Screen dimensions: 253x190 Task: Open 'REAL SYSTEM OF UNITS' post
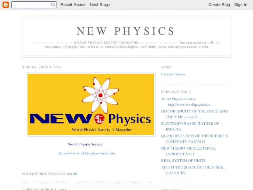tap(183, 161)
